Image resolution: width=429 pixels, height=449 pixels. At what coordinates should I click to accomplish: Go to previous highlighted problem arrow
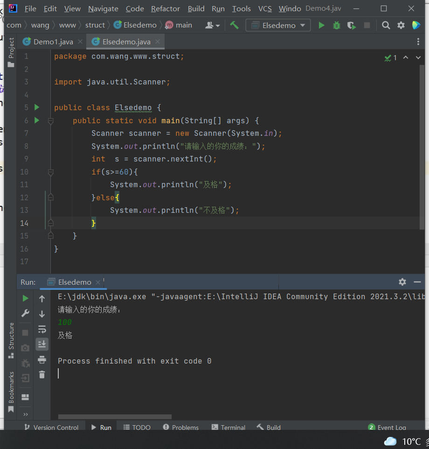pyautogui.click(x=406, y=57)
